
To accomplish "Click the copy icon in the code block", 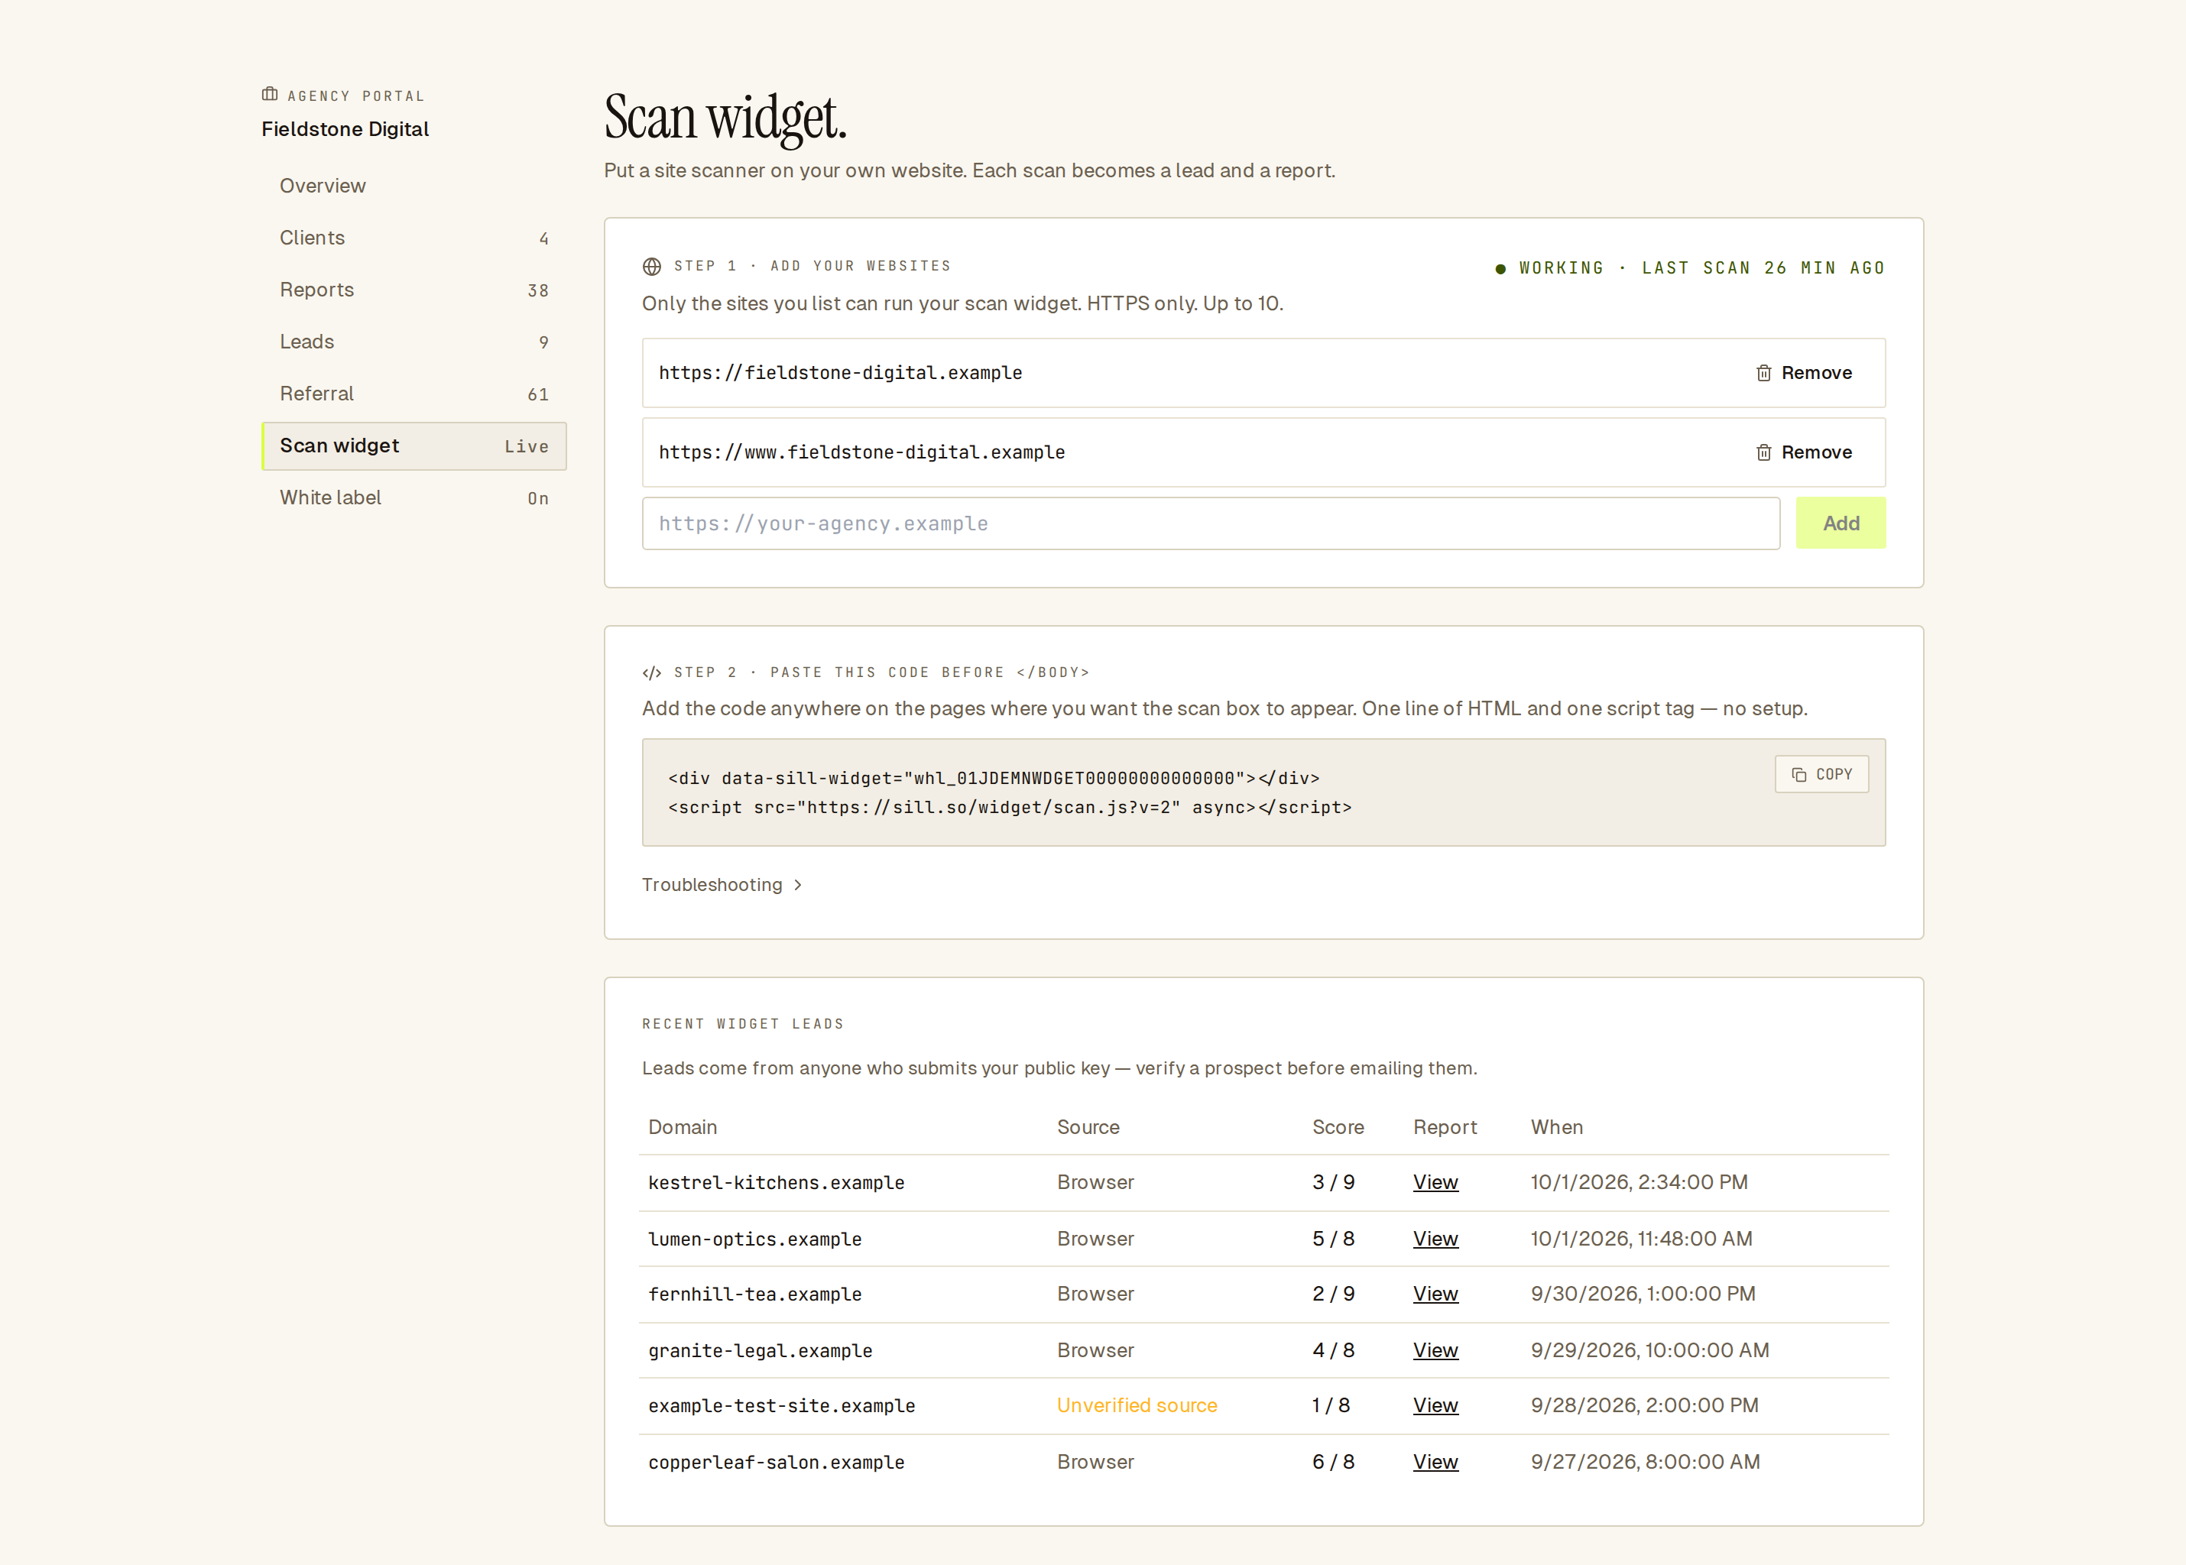I will click(1798, 775).
